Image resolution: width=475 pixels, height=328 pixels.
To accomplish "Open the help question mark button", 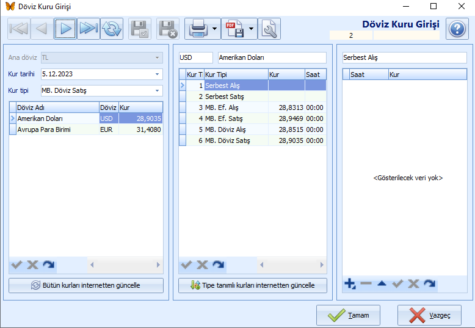I will [457, 29].
